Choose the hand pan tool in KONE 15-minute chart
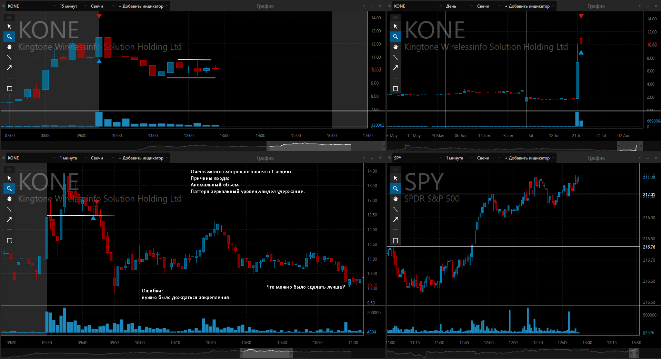Screen dimensions: 661x359 [x=9, y=47]
